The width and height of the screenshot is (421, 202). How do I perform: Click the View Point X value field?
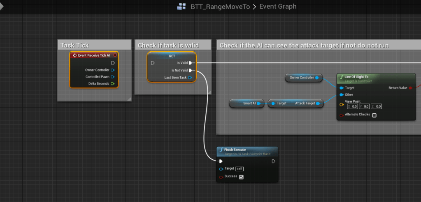(354, 106)
